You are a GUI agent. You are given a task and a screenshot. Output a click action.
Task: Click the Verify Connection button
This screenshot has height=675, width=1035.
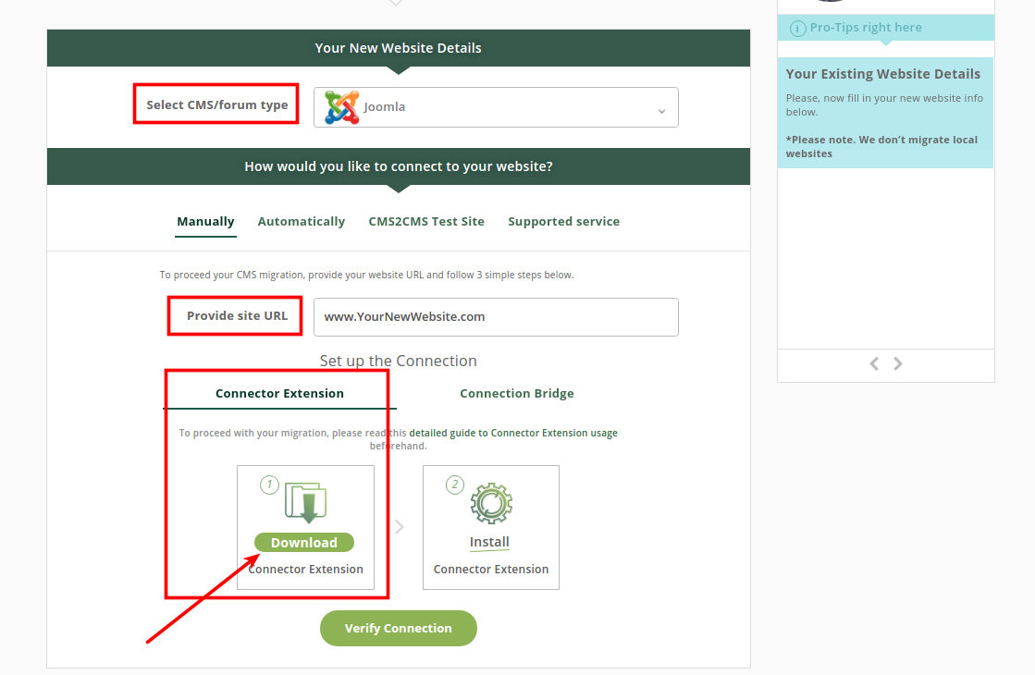click(x=399, y=628)
